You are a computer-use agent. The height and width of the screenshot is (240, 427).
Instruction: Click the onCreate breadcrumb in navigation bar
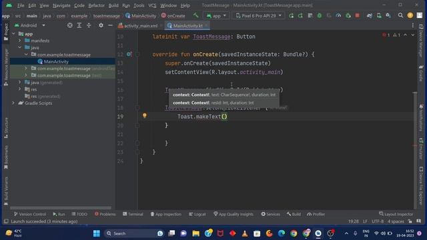pyautogui.click(x=173, y=16)
